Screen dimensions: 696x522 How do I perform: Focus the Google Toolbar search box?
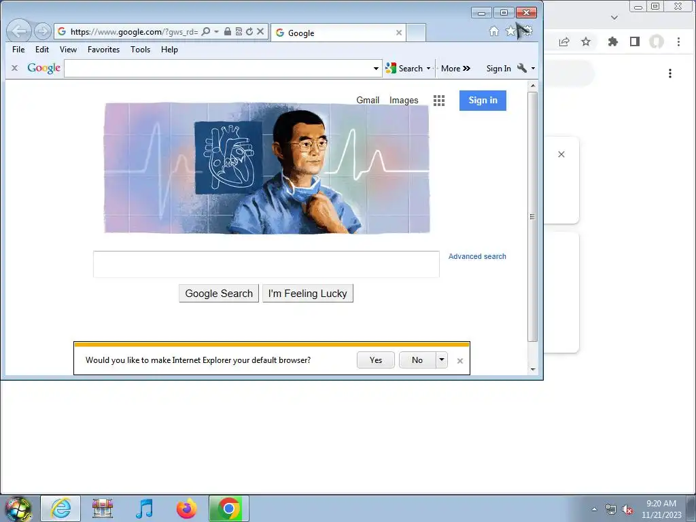[218, 69]
